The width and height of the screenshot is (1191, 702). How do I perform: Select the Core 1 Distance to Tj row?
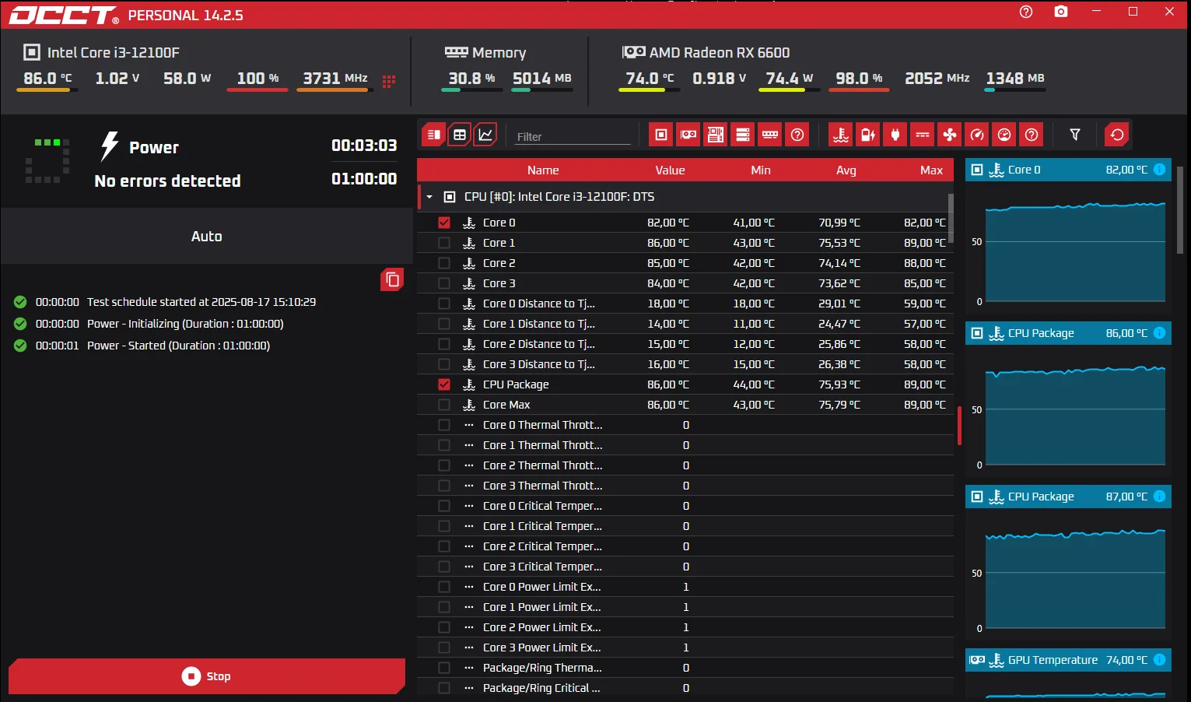685,324
